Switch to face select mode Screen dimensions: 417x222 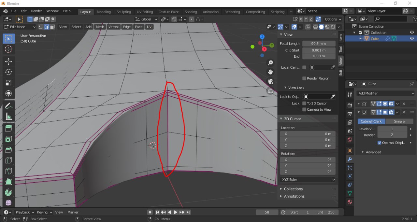click(x=52, y=27)
